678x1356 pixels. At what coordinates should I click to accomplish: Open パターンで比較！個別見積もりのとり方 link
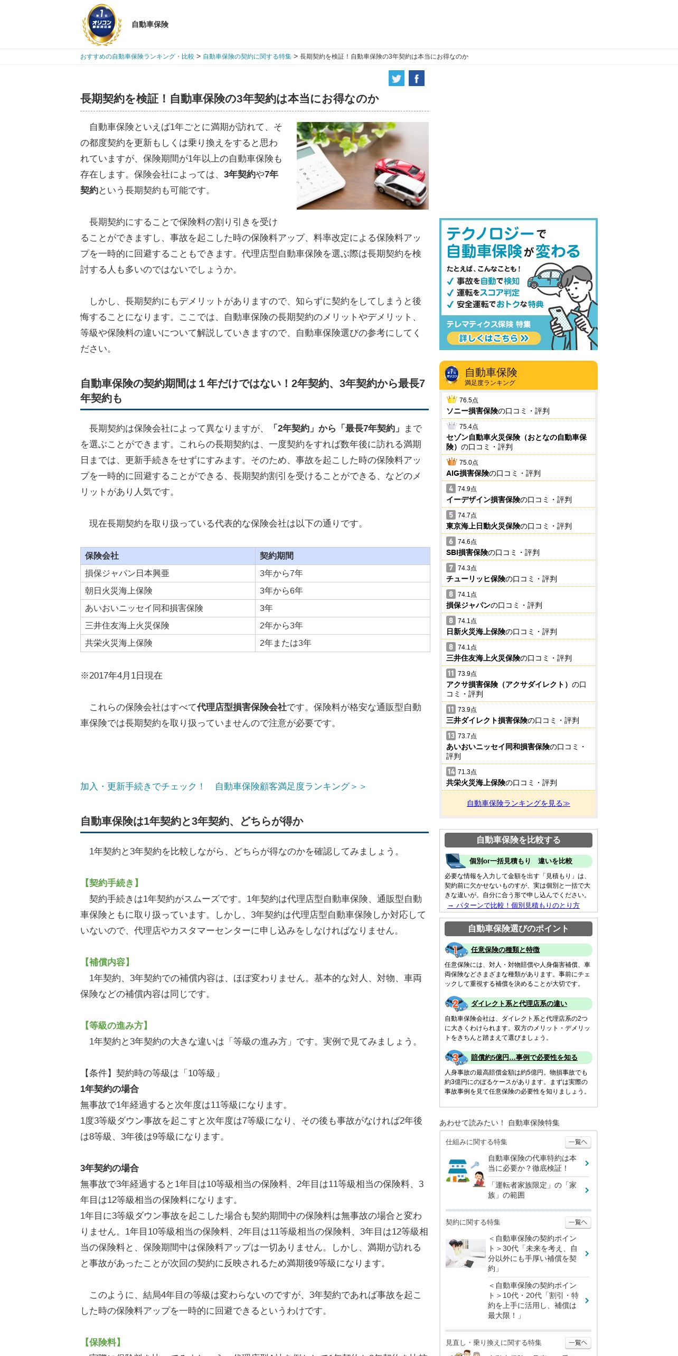point(513,905)
